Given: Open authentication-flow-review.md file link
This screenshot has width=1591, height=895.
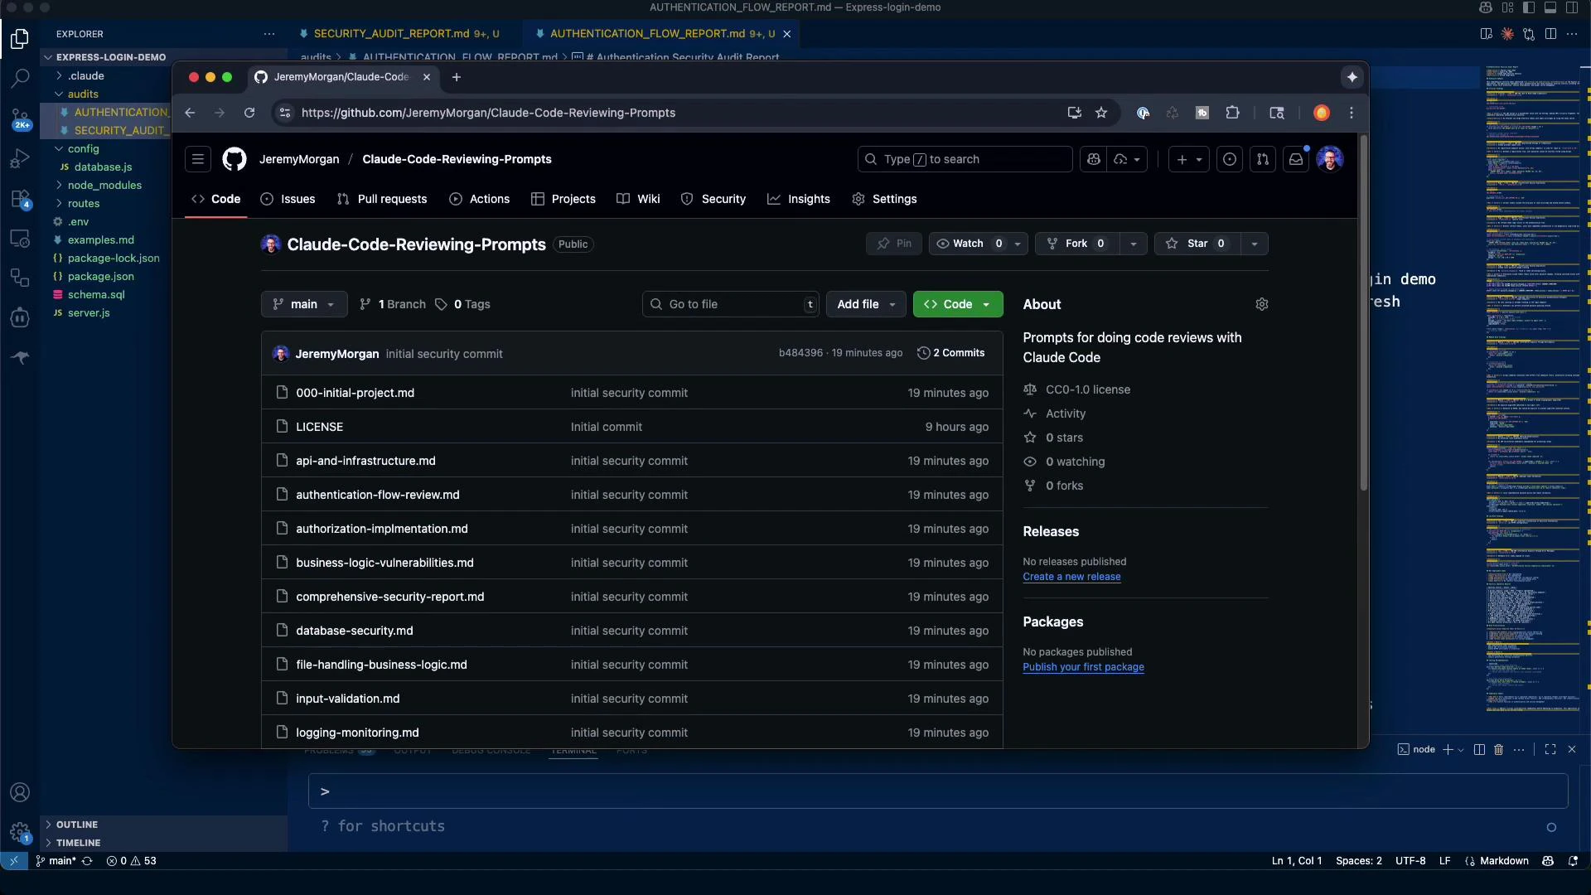Looking at the screenshot, I should [x=378, y=495].
